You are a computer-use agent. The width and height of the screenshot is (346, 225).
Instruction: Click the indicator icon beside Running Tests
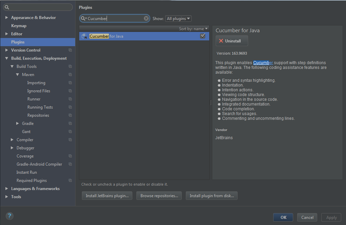tap(70, 107)
